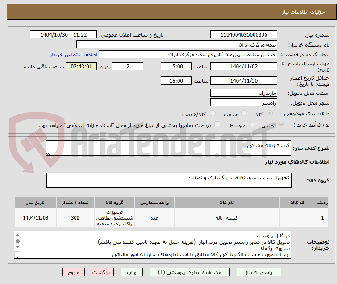Image resolution: width=337 pixels, height=284 pixels.
Task: Click the buyer notes scroll up arrow
Action: [x=18, y=235]
